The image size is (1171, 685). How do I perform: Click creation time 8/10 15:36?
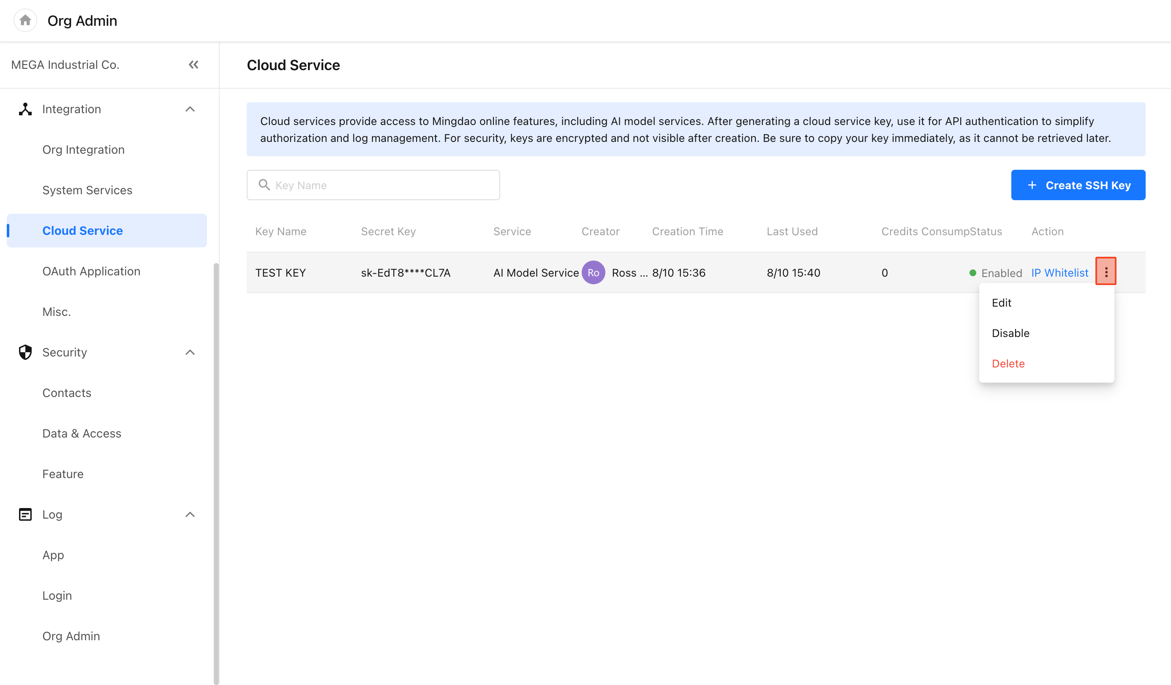click(x=678, y=273)
